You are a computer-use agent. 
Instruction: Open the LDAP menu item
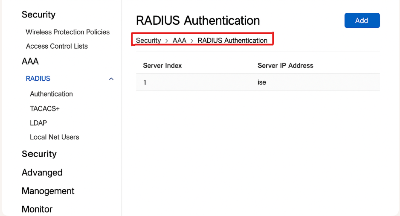pos(38,123)
